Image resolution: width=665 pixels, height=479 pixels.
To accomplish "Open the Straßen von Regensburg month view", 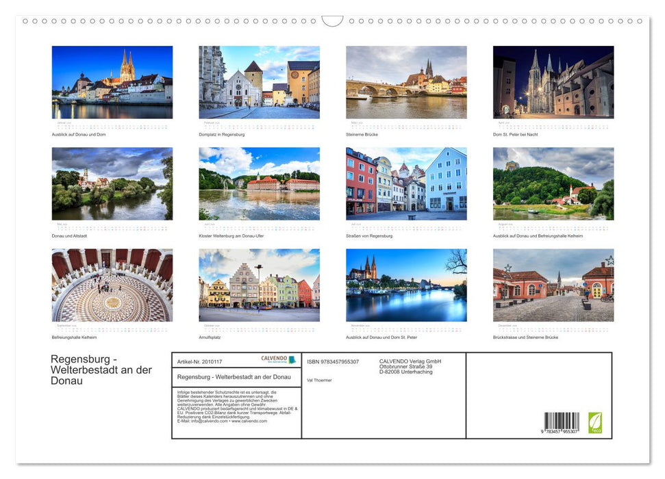I will pos(406,183).
